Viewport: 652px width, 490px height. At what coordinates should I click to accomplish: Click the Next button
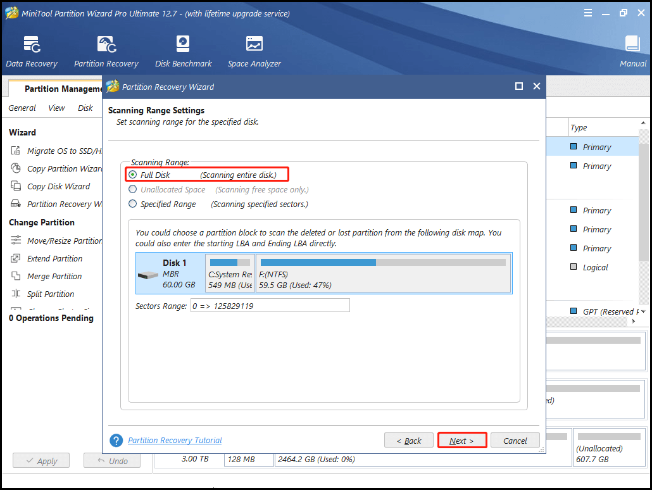click(462, 441)
